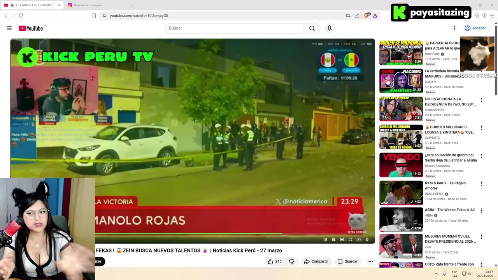
Task: Click the clapperboard clip icon in player controls
Action: coord(333,240)
